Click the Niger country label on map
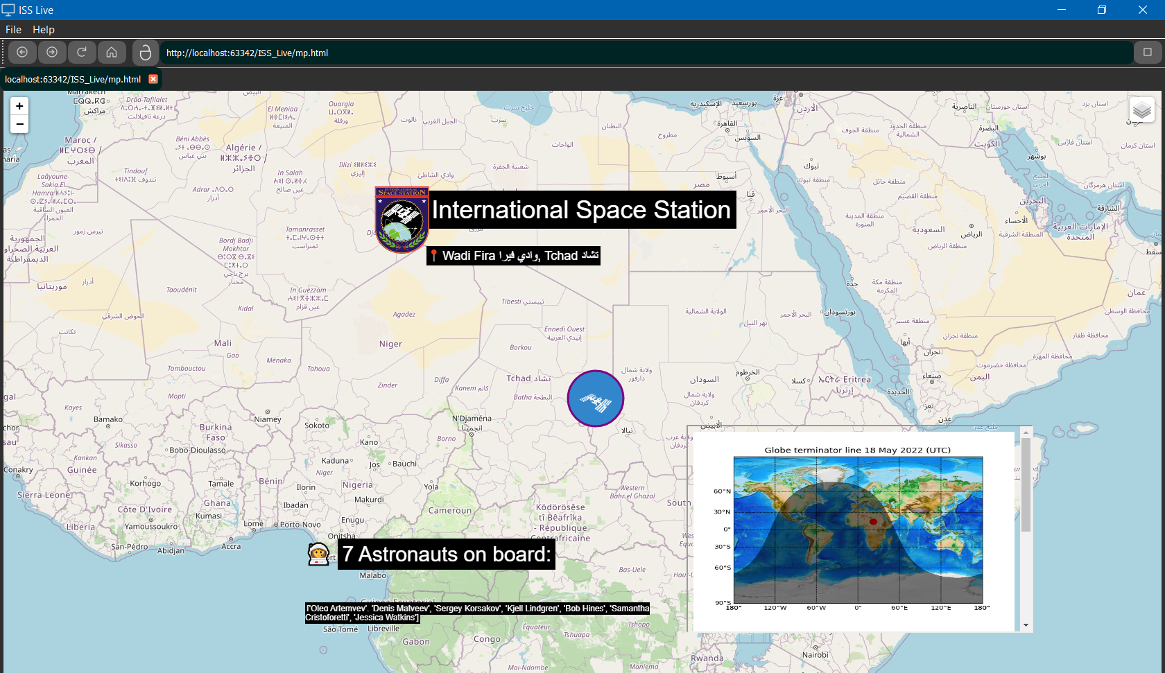Image resolution: width=1165 pixels, height=673 pixels. (x=390, y=344)
